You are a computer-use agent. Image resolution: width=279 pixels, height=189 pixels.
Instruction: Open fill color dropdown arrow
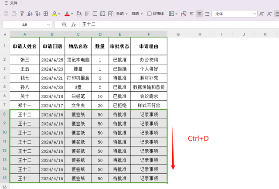[x=59, y=14]
